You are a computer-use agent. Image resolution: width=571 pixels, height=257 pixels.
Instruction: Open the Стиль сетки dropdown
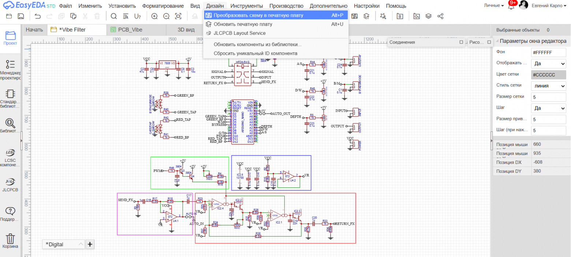tap(548, 86)
